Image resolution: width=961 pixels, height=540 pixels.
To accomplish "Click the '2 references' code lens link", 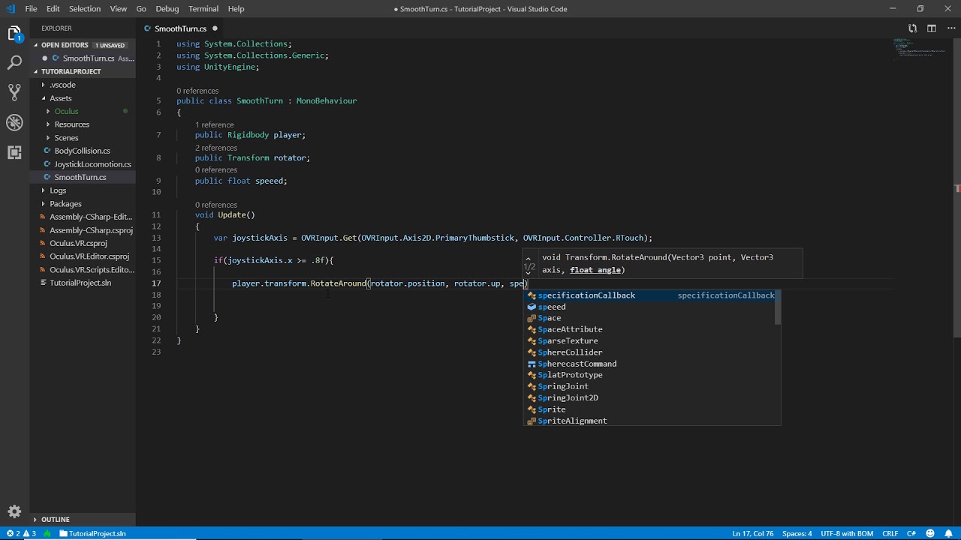I will (x=216, y=148).
